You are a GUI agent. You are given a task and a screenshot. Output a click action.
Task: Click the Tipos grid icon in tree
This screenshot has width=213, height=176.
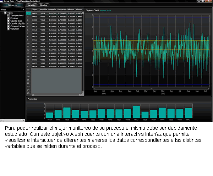click(x=5, y=13)
